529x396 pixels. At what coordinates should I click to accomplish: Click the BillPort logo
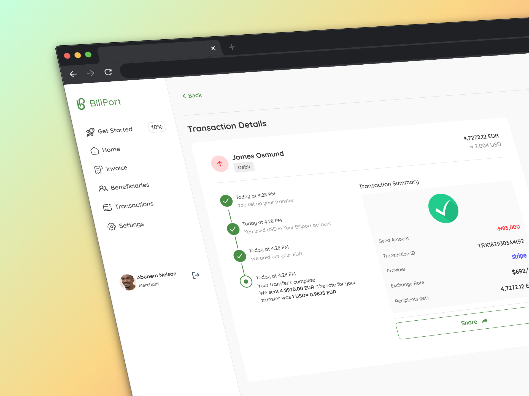(99, 103)
